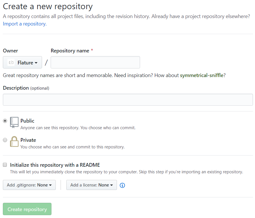
Task: Click "You choose who can see and commit" text
Action: [73, 147]
